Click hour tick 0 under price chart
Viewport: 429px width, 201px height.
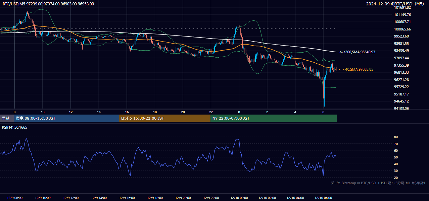(x=239, y=112)
